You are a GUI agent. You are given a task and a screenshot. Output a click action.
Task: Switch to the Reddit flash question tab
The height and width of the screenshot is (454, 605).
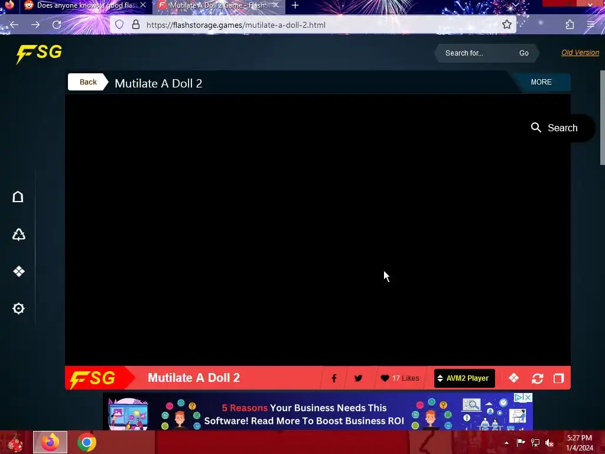[86, 5]
